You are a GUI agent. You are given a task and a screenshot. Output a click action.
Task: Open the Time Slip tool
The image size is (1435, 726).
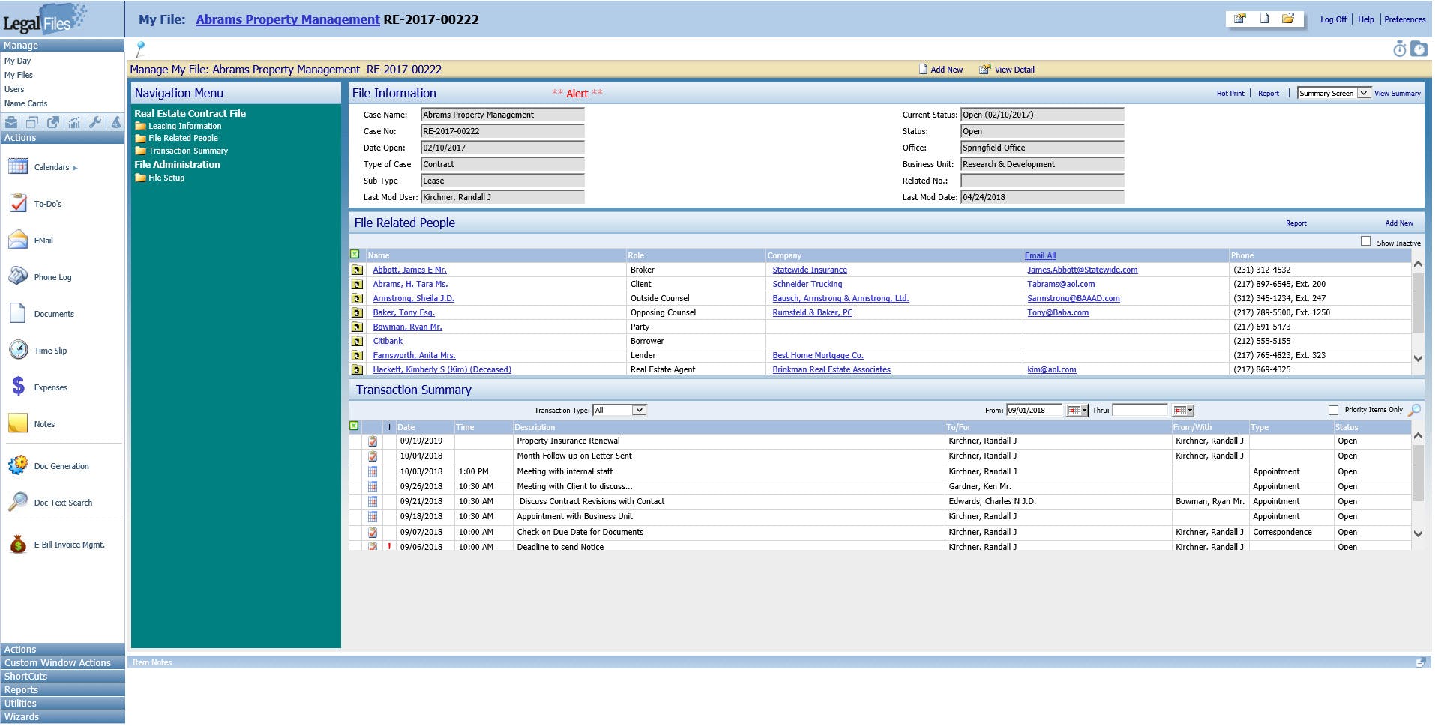click(x=18, y=350)
